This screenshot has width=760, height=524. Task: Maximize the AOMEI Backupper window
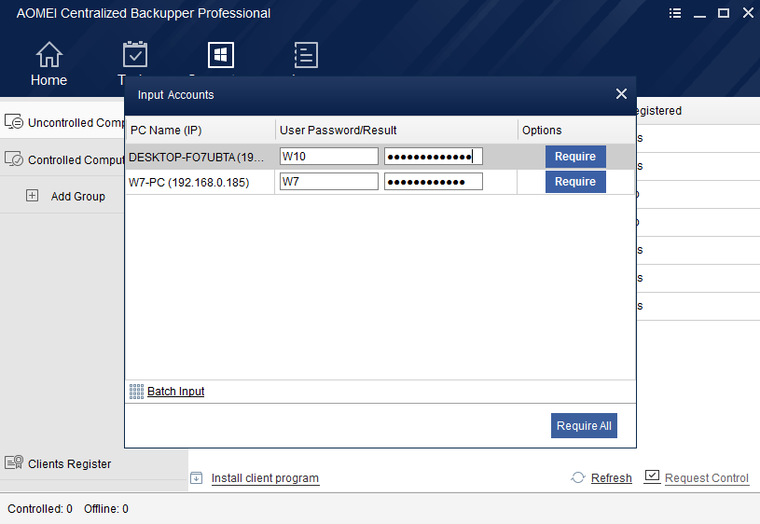pos(723,13)
